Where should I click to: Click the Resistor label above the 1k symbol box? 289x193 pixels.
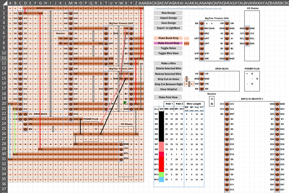[212, 94]
